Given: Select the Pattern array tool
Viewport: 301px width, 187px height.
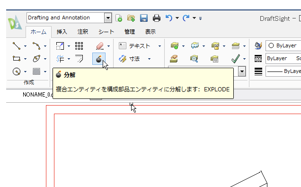Looking at the screenshot, I should (x=79, y=46).
